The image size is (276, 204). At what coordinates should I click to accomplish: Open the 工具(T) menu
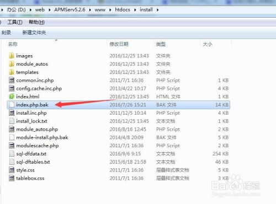15,22
